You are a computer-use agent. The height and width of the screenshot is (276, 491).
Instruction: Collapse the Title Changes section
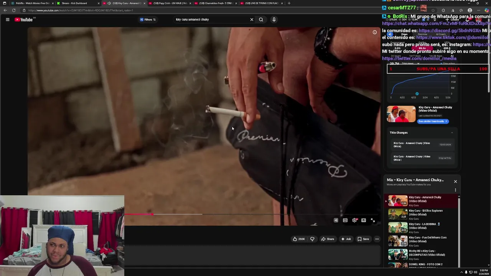click(x=452, y=133)
